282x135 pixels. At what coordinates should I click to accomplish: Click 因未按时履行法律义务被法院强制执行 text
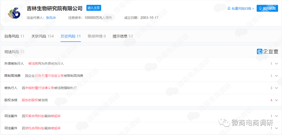pyautogui.click(x=49, y=88)
